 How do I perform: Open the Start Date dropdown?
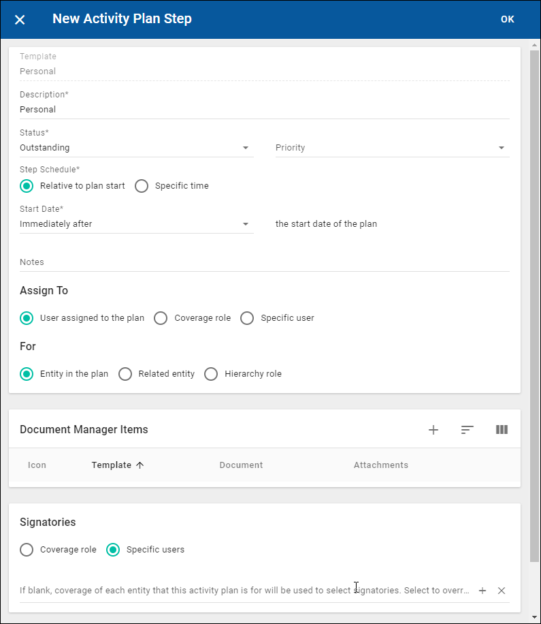(x=136, y=224)
